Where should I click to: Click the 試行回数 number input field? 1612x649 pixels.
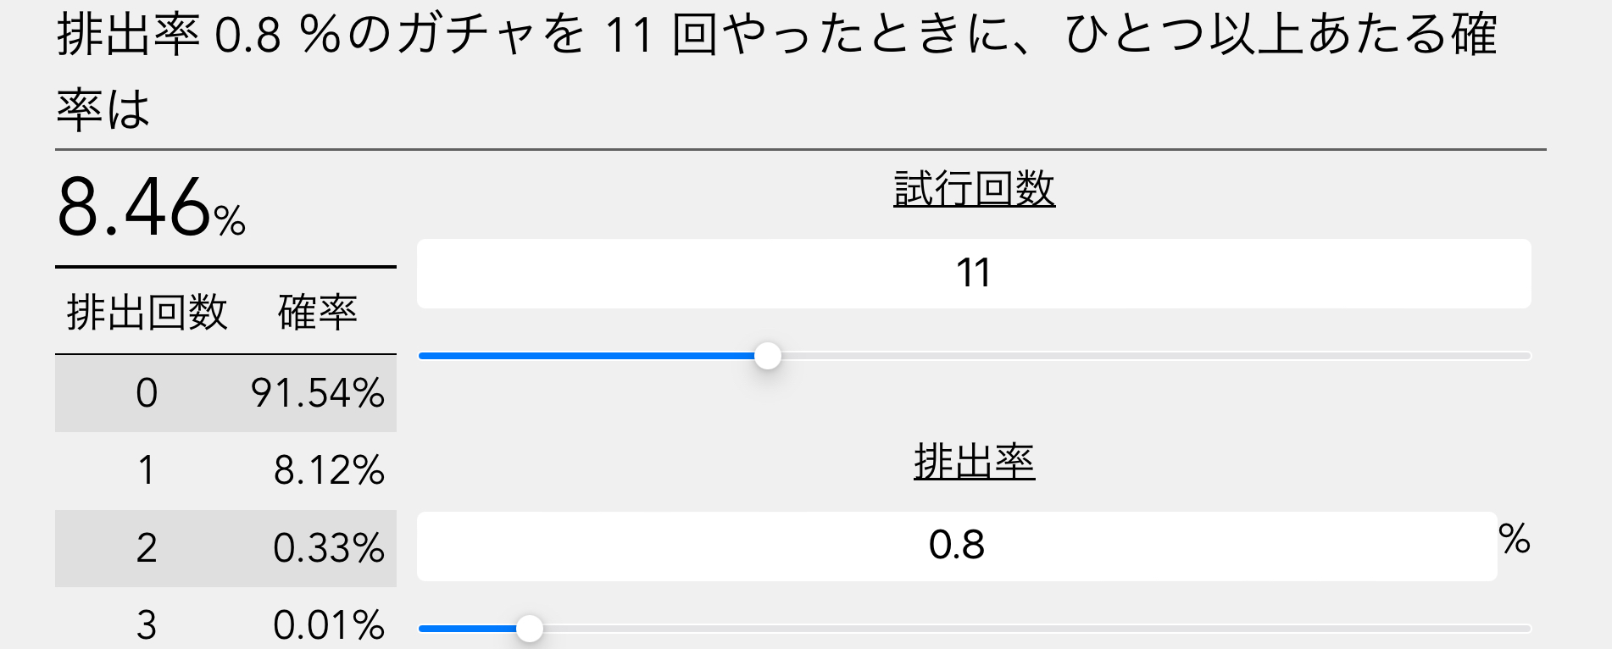pyautogui.click(x=973, y=274)
